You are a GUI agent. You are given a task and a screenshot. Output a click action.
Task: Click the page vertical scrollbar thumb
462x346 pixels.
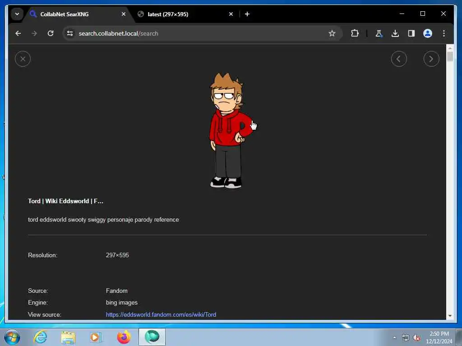click(x=450, y=56)
